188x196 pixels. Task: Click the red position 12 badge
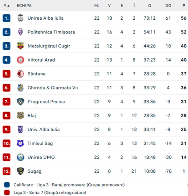click(x=7, y=171)
